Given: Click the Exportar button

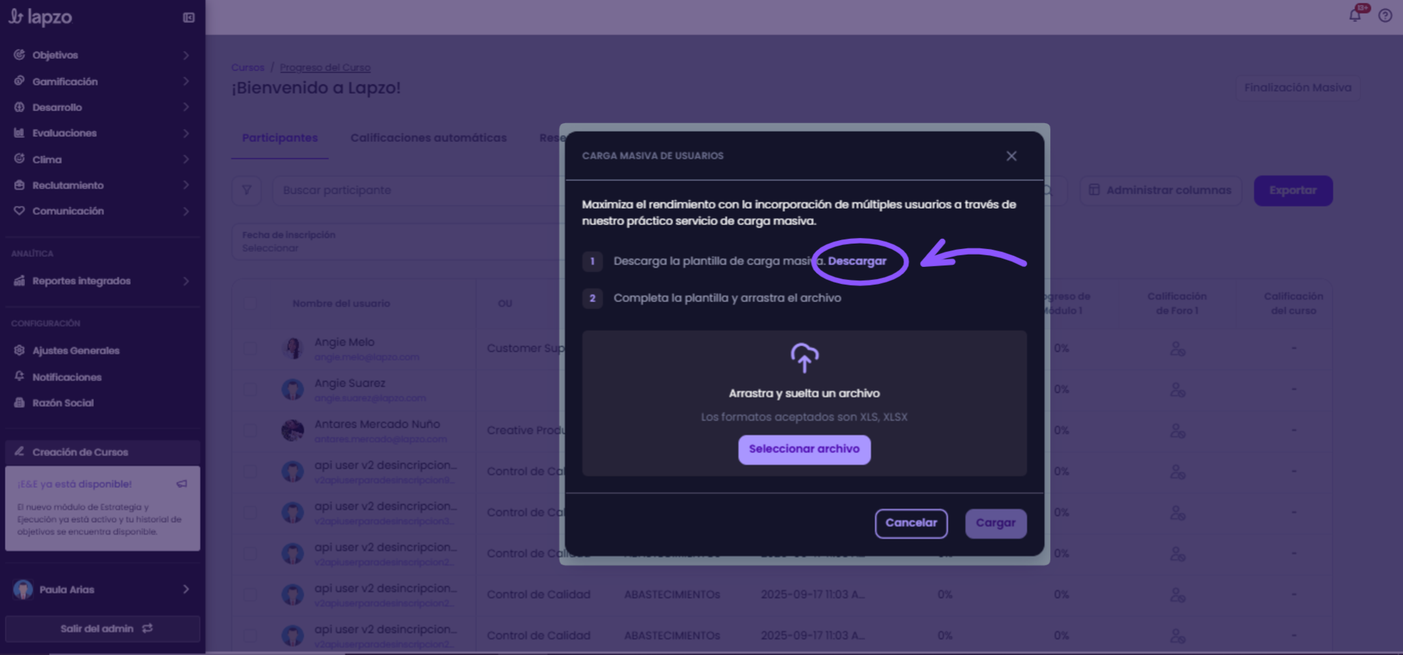Looking at the screenshot, I should [1293, 190].
